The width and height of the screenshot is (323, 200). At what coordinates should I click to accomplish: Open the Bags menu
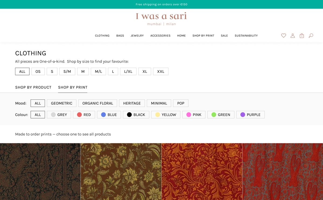pyautogui.click(x=120, y=35)
